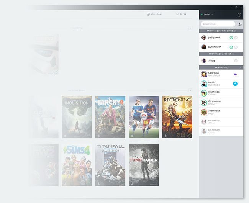Select the ColorMata name text

tap(213, 73)
